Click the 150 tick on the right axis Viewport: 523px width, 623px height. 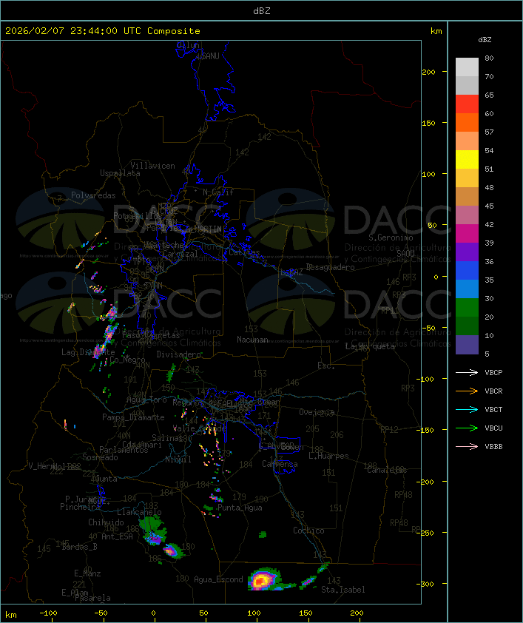point(429,123)
